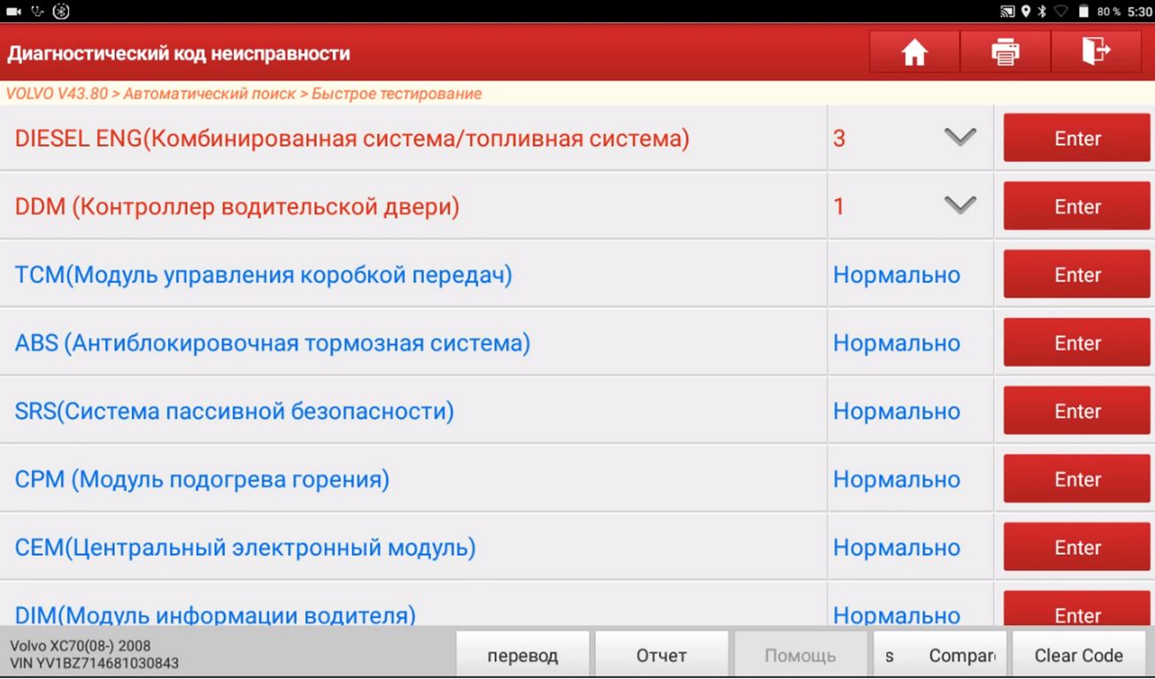Clear fault codes with Clear Code
The height and width of the screenshot is (679, 1155).
coord(1079,655)
